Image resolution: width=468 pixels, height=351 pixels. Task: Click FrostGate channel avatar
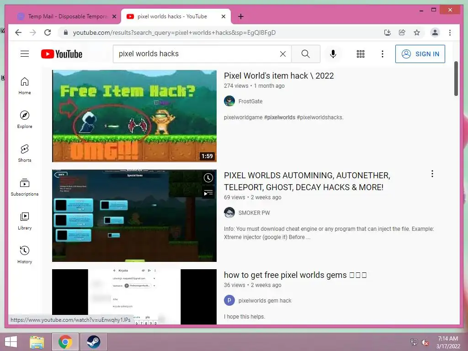pos(229,101)
